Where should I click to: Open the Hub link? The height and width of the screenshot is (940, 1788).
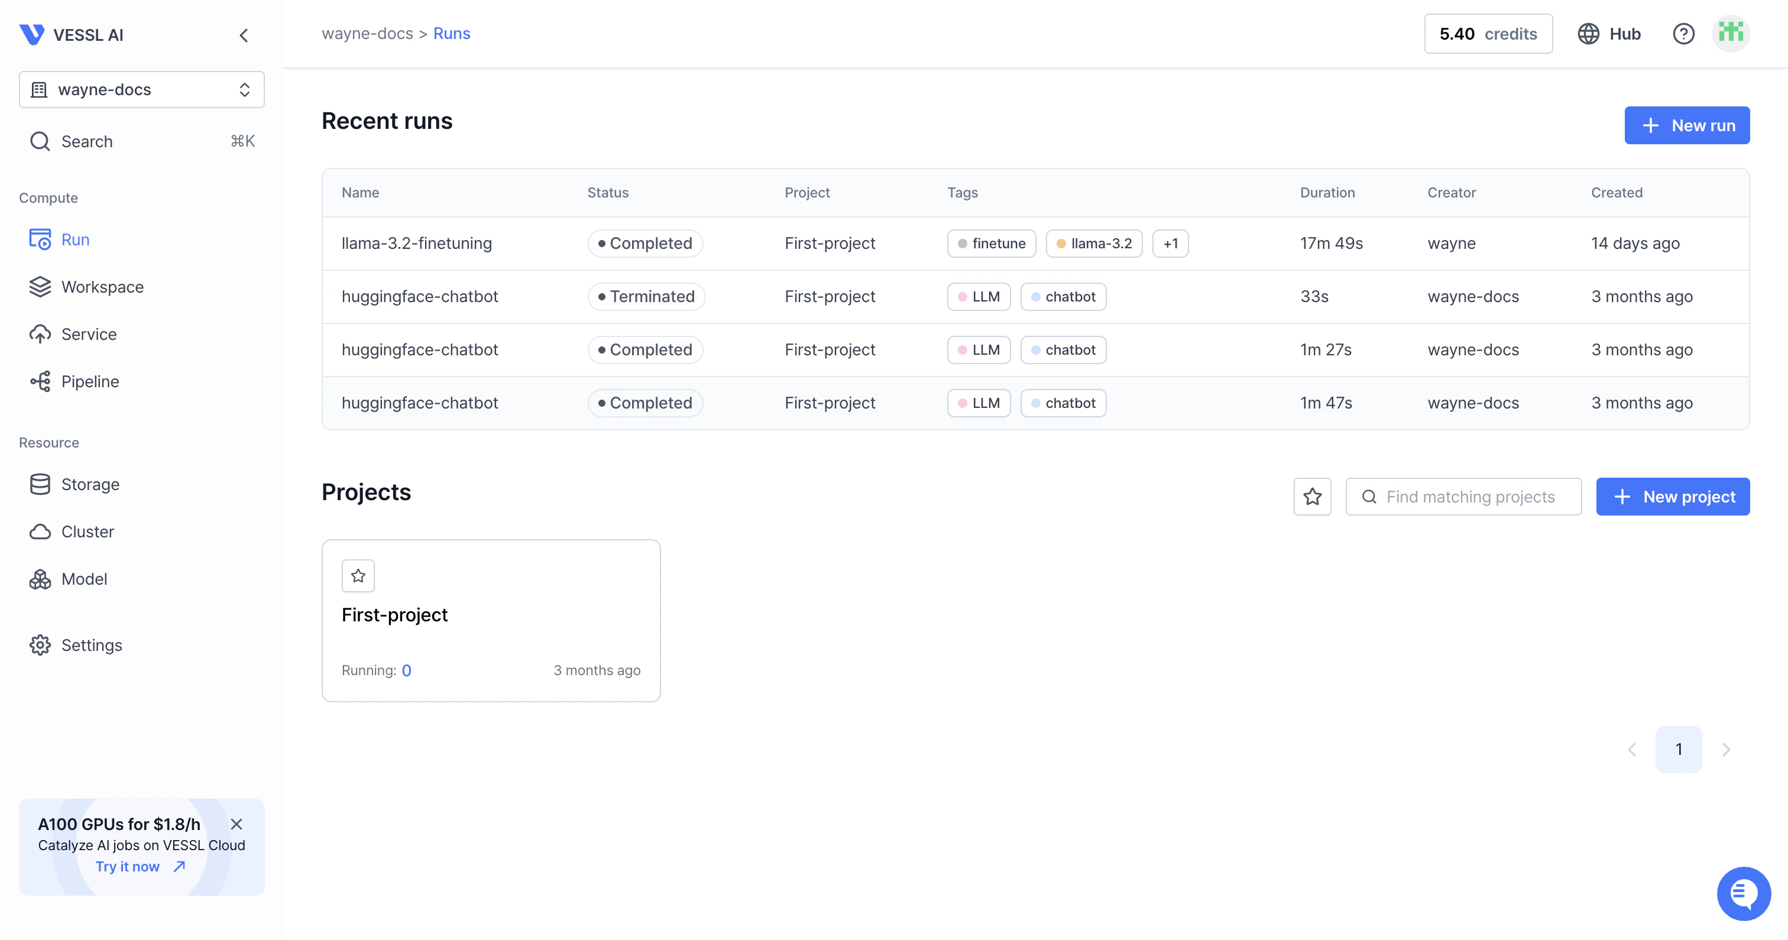point(1609,33)
